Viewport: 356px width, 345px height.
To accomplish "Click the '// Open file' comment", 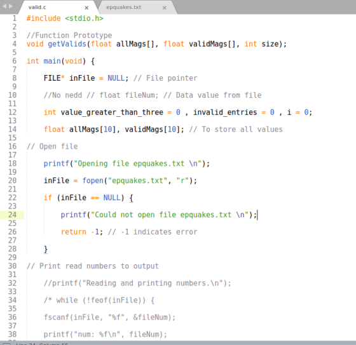I will tap(52, 146).
